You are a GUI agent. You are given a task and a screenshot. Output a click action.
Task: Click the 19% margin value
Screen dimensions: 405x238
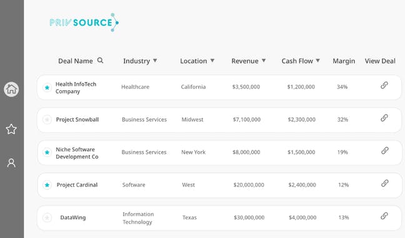coord(342,152)
